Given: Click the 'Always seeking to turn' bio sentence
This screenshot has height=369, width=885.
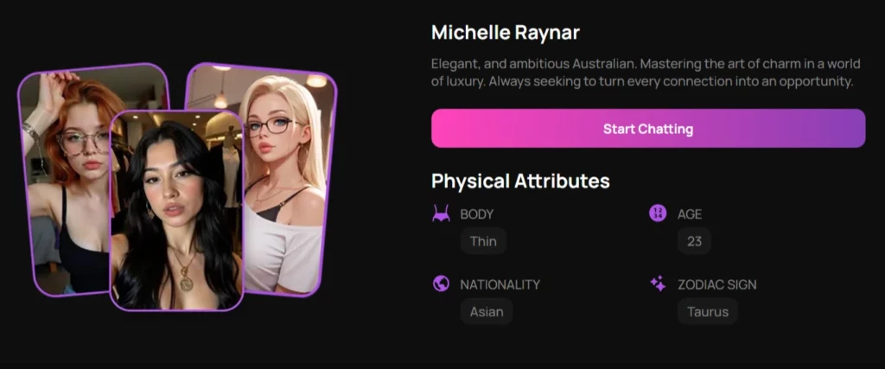Looking at the screenshot, I should (x=672, y=80).
